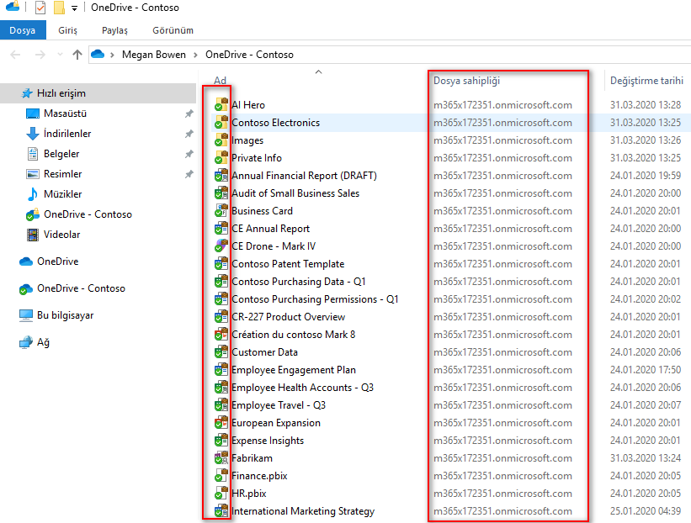This screenshot has width=691, height=523.
Task: Click the Contoso Patent Template file icon
Action: [x=221, y=263]
